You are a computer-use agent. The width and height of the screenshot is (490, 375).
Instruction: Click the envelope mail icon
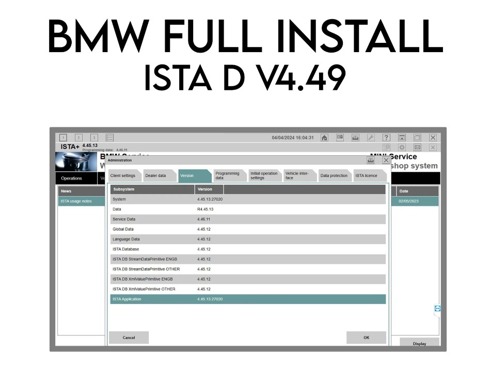point(417,148)
